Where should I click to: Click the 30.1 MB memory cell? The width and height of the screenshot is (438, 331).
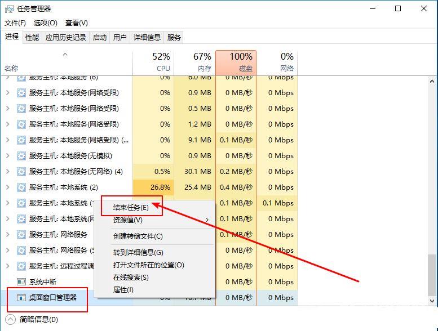coord(194,172)
